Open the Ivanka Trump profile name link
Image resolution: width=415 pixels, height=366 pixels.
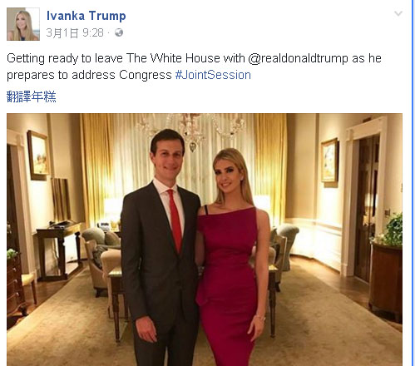point(86,16)
